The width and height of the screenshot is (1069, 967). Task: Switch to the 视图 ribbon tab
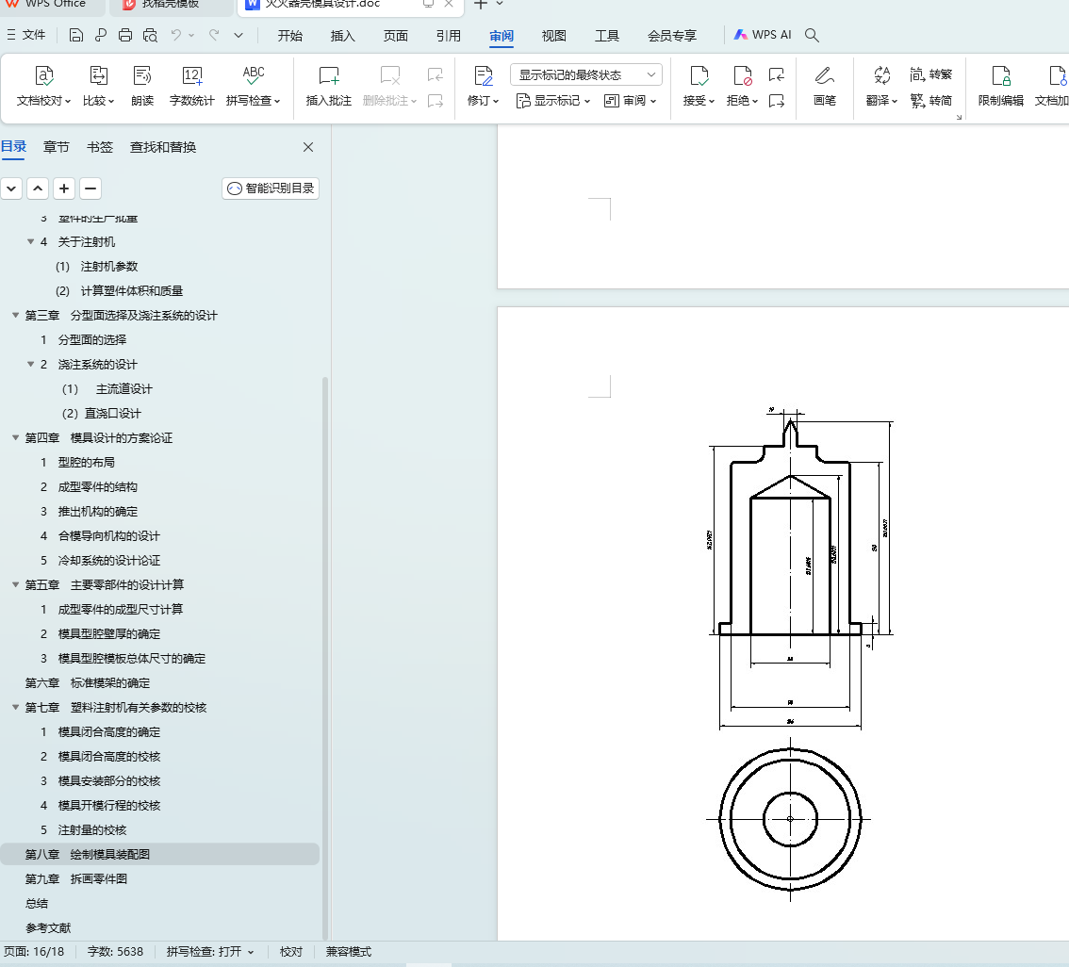553,36
